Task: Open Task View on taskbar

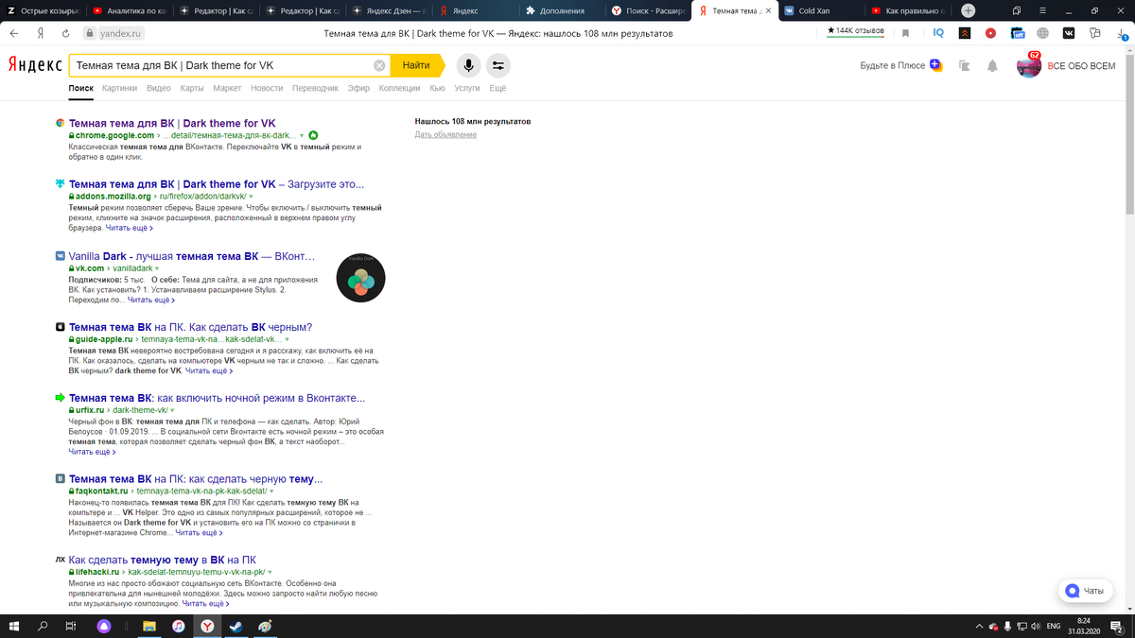Action: [x=71, y=626]
